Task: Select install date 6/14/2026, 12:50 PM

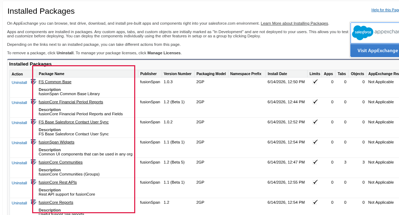Action: (286, 82)
